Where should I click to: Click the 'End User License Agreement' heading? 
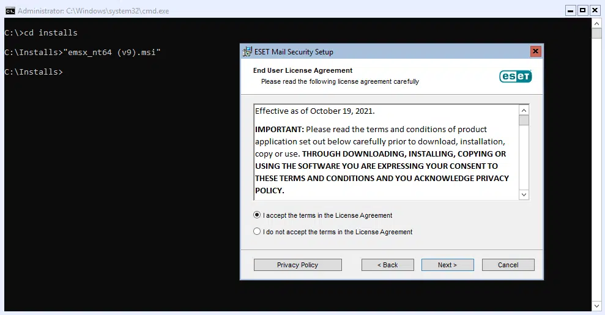[x=302, y=70]
